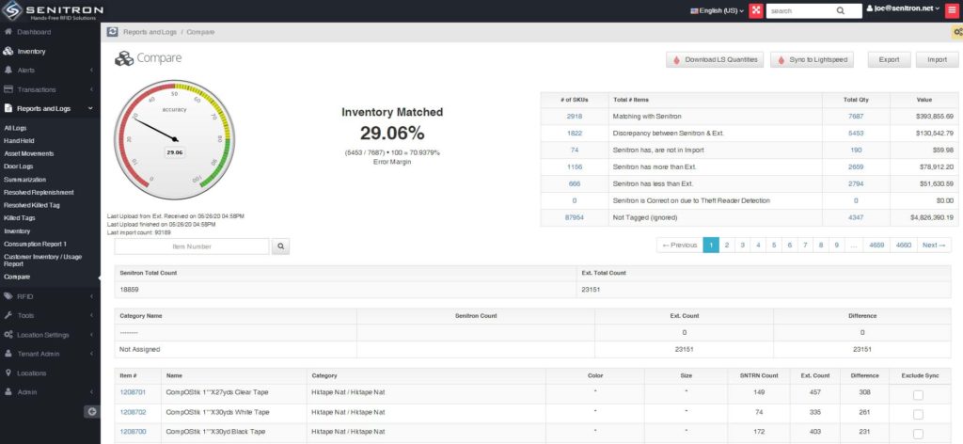Toggle Exclude Sync checkbox for item 1208702
The height and width of the screenshot is (444, 963).
tap(918, 415)
